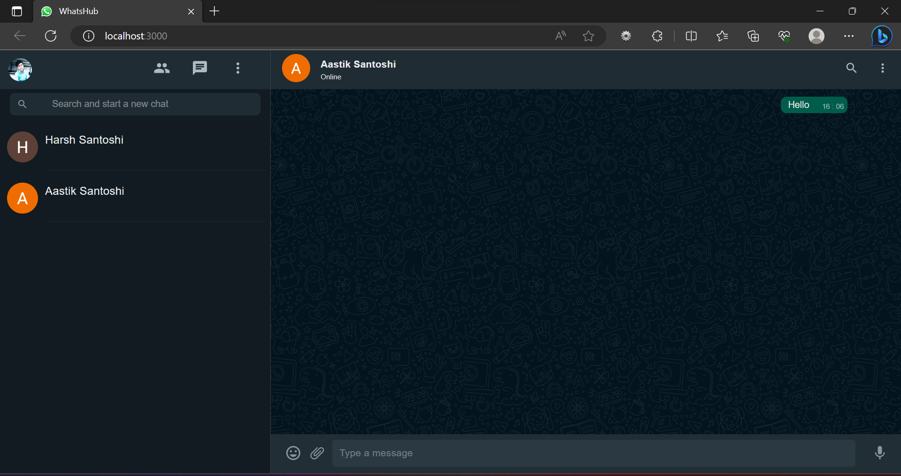
Task: Open search within the Aastik Santoshi chat
Action: 851,68
